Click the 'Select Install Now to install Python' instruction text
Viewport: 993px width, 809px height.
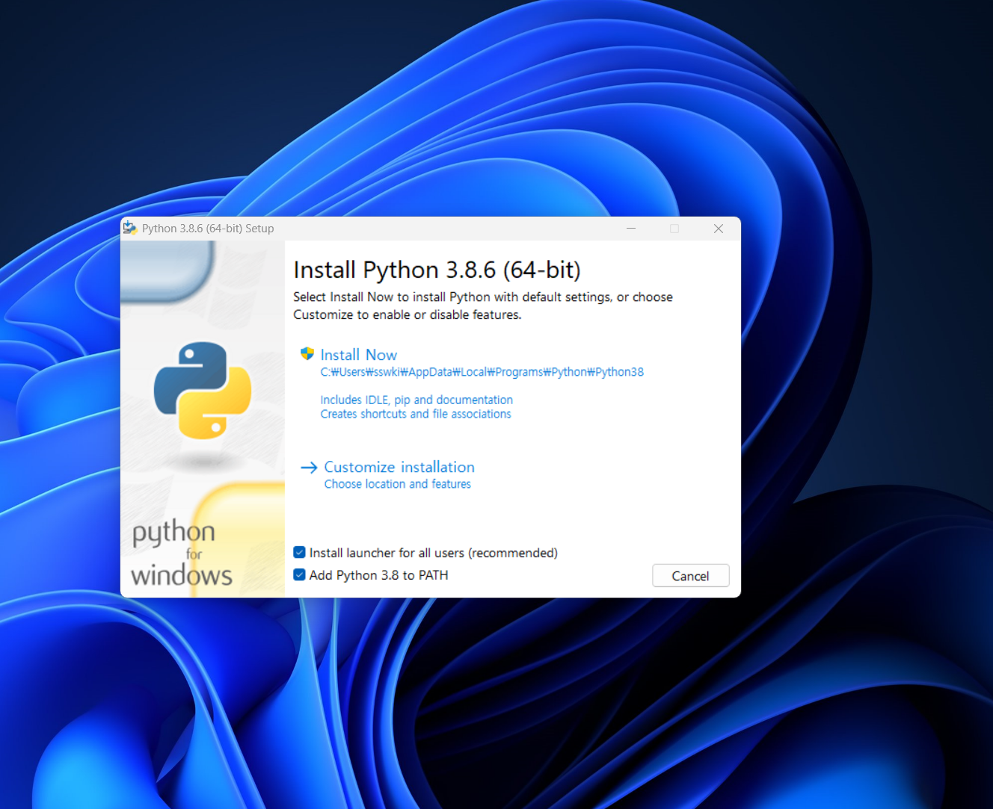pyautogui.click(x=483, y=306)
